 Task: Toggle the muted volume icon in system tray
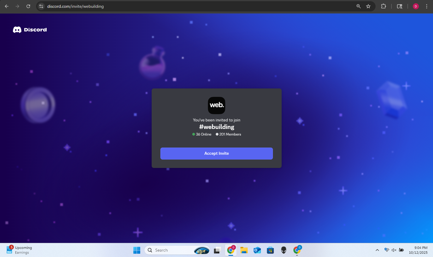click(x=394, y=250)
